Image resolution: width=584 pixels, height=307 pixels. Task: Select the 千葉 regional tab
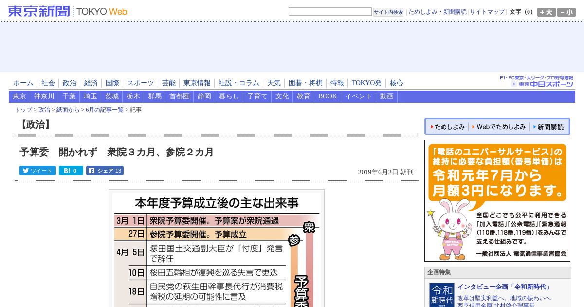click(x=69, y=96)
